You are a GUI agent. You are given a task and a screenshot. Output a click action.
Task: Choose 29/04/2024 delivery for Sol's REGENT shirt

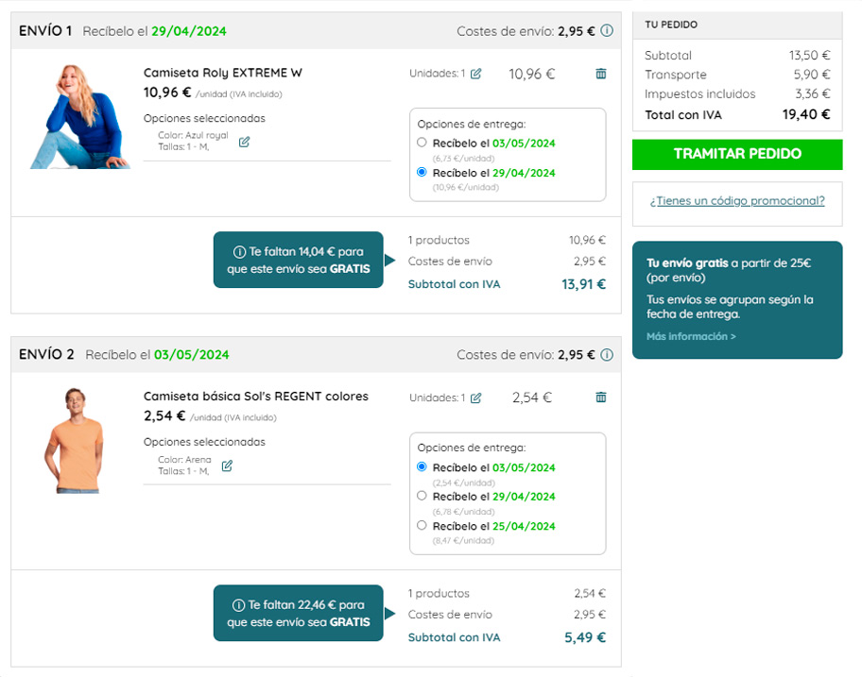tap(422, 496)
